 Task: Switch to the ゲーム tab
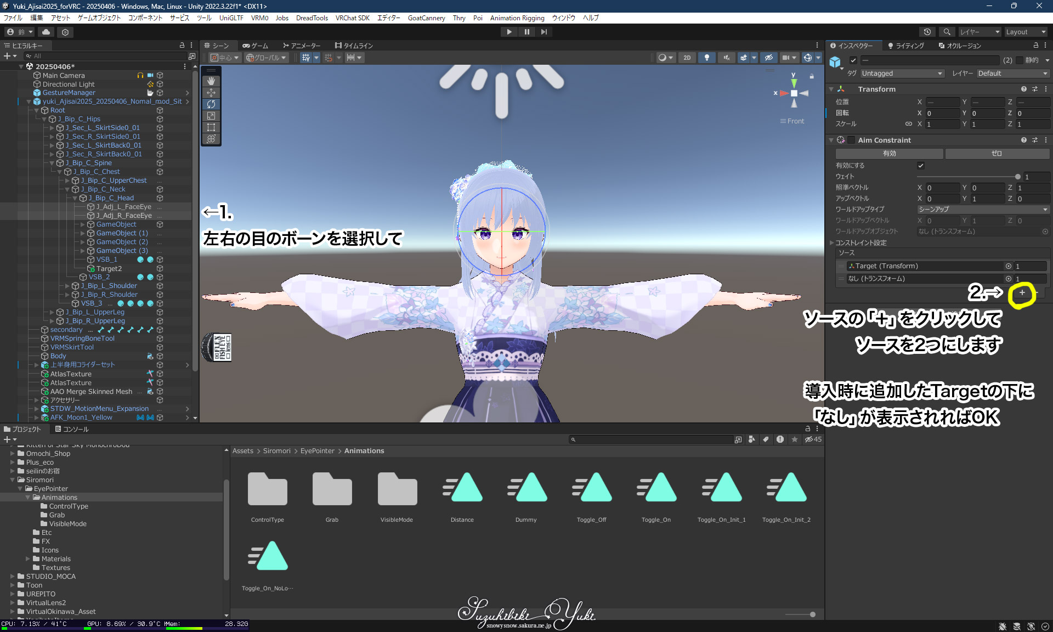click(x=256, y=46)
